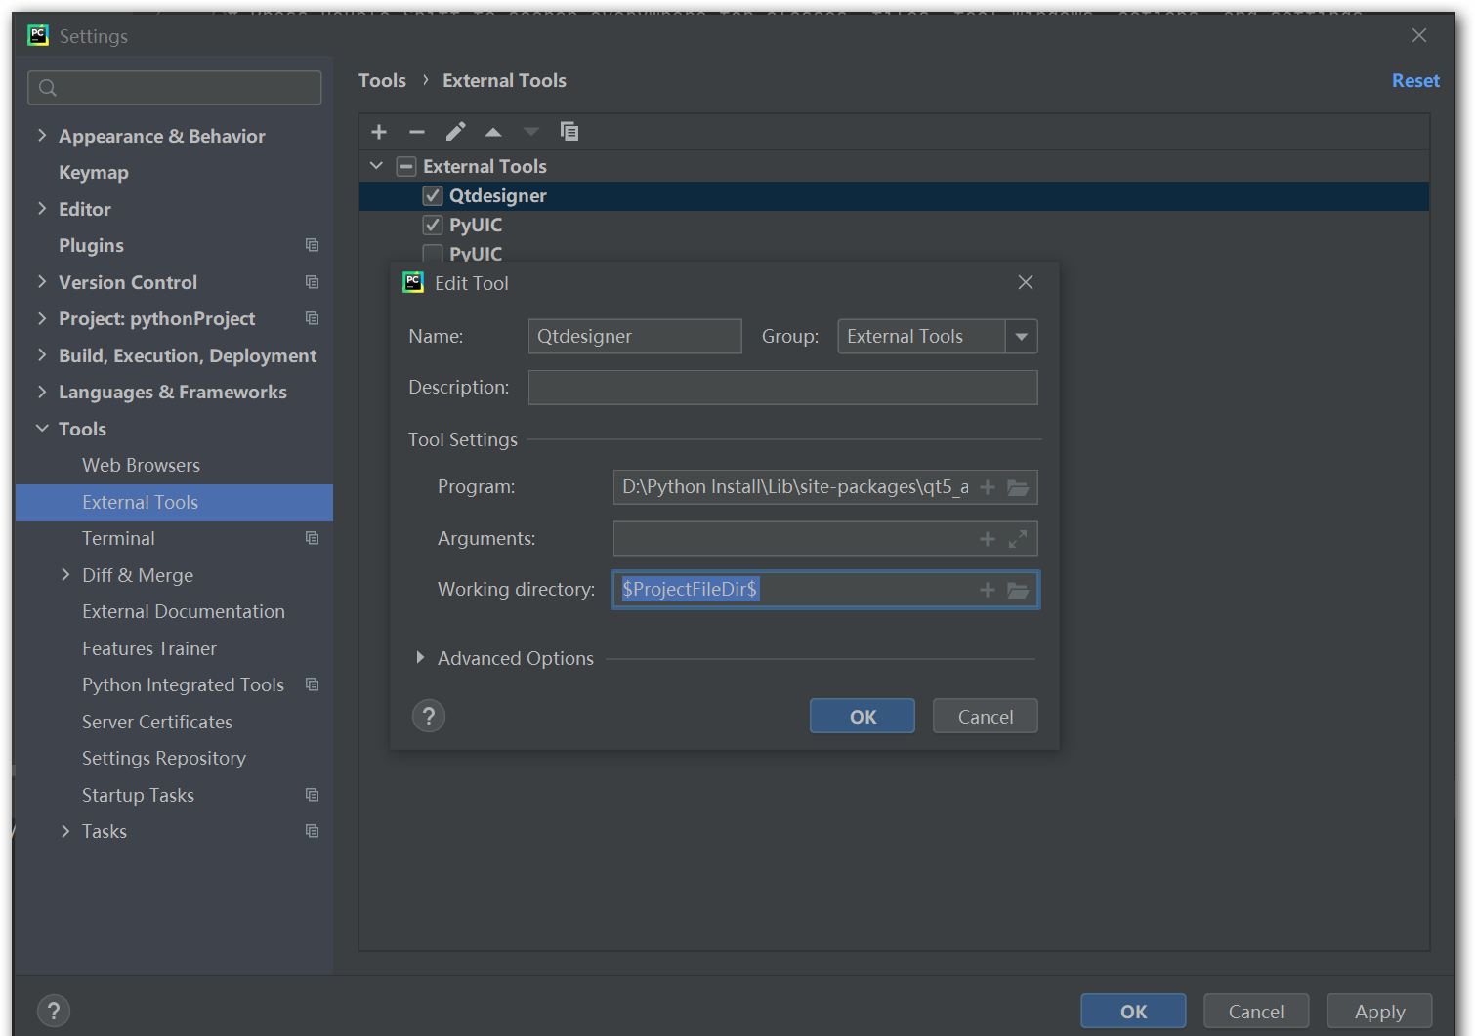Expand Appearance & Behavior settings
Image resolution: width=1475 pixels, height=1036 pixels.
tap(42, 136)
